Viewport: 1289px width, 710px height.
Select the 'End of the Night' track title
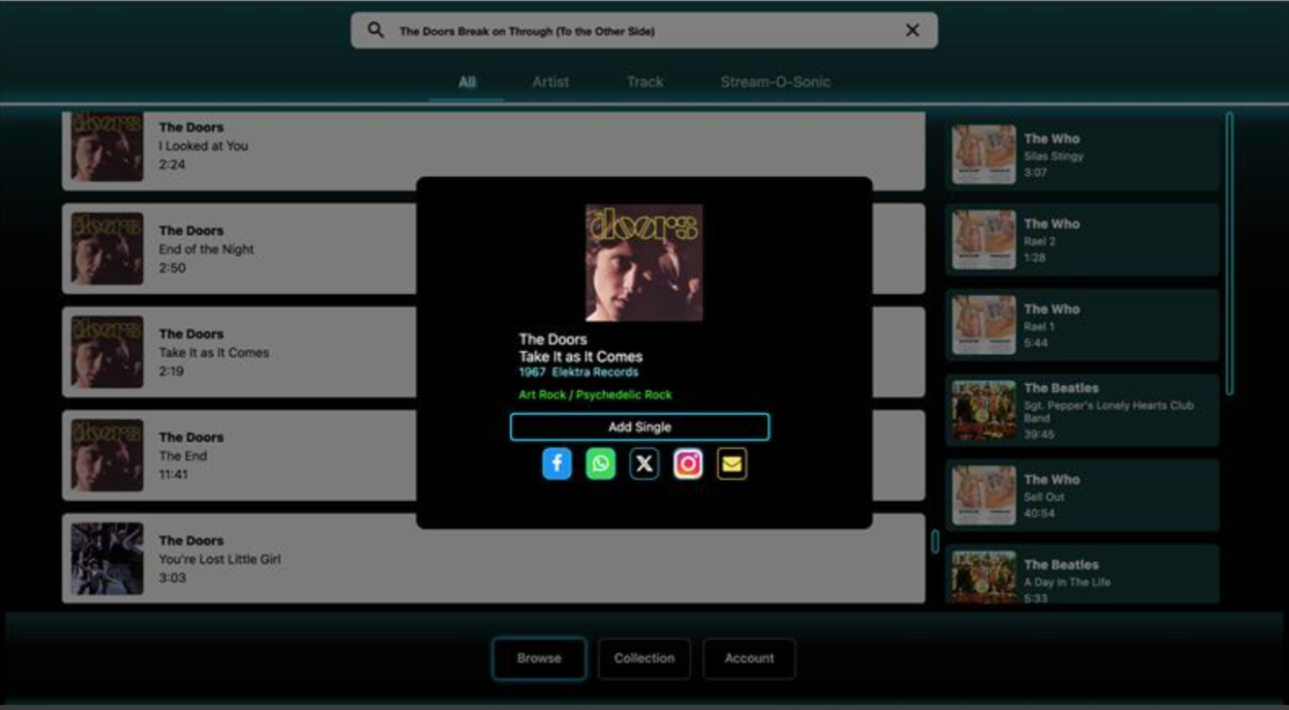[206, 249]
